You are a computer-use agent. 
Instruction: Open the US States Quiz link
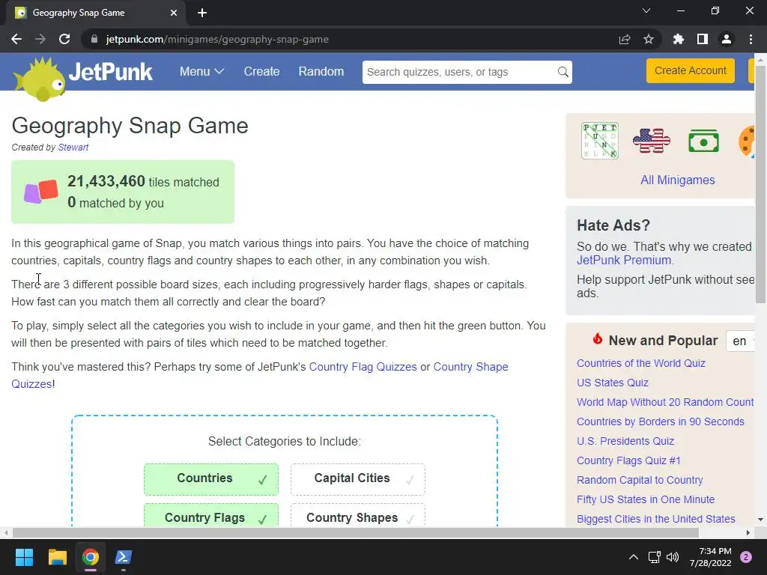613,383
